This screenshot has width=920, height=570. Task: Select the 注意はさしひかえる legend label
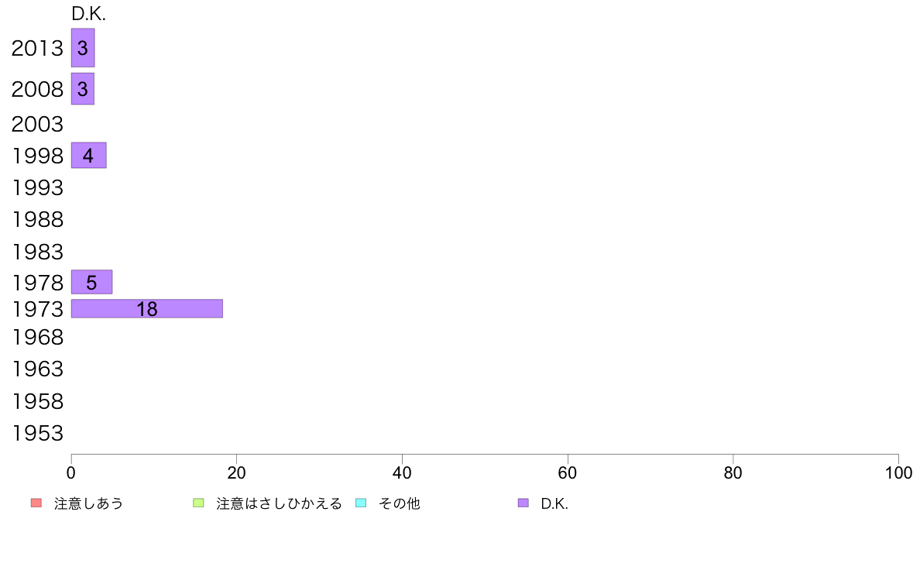pos(279,503)
